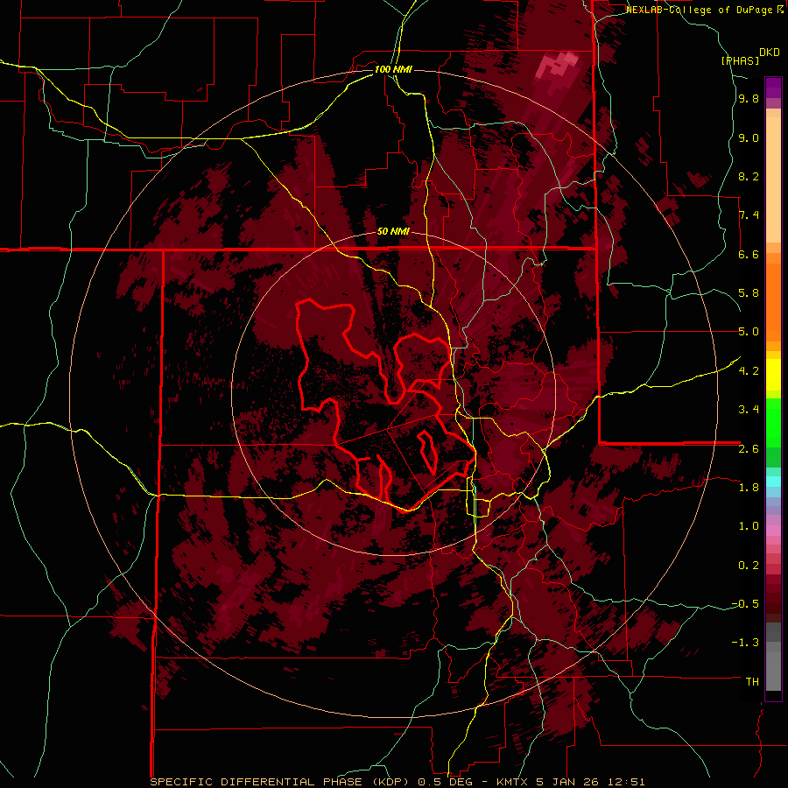Click the 0.5 DEG elevation text
This screenshot has width=788, height=788.
[x=446, y=782]
